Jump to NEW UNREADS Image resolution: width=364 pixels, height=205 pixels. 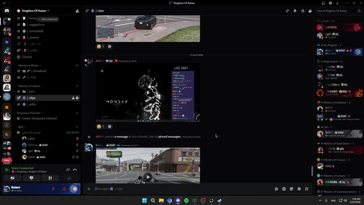pyautogui.click(x=48, y=19)
